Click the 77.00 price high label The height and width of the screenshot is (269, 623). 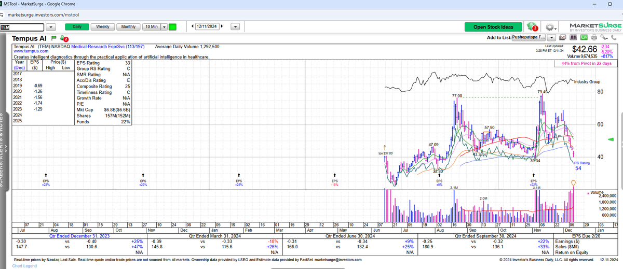(x=457, y=96)
